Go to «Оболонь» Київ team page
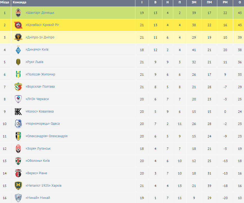Viewport: 244px width, 203px height. tap(38, 161)
